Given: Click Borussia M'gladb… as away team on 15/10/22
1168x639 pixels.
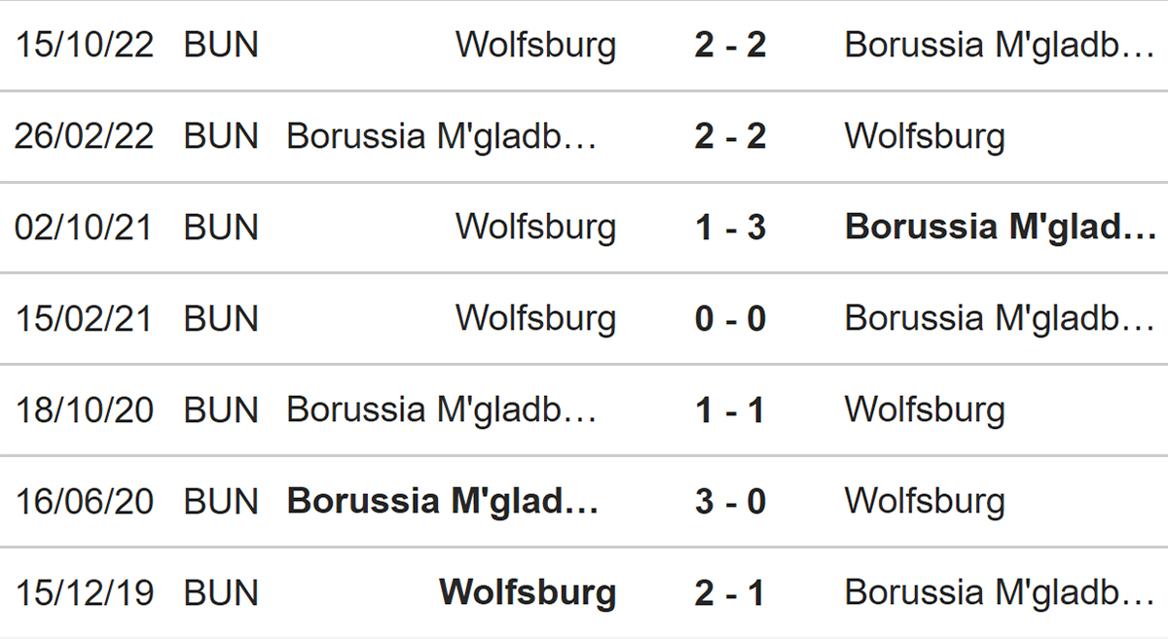Looking at the screenshot, I should tap(1001, 45).
